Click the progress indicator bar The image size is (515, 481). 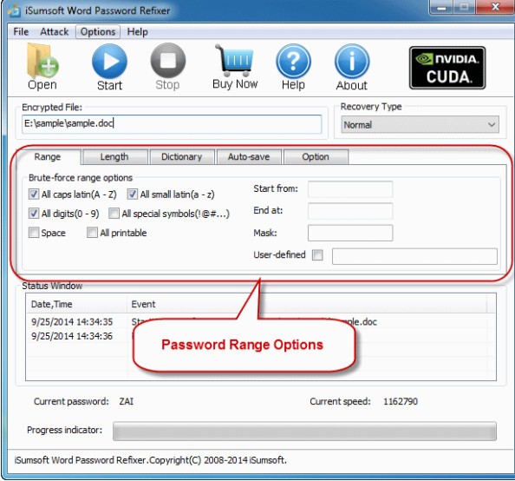(304, 431)
